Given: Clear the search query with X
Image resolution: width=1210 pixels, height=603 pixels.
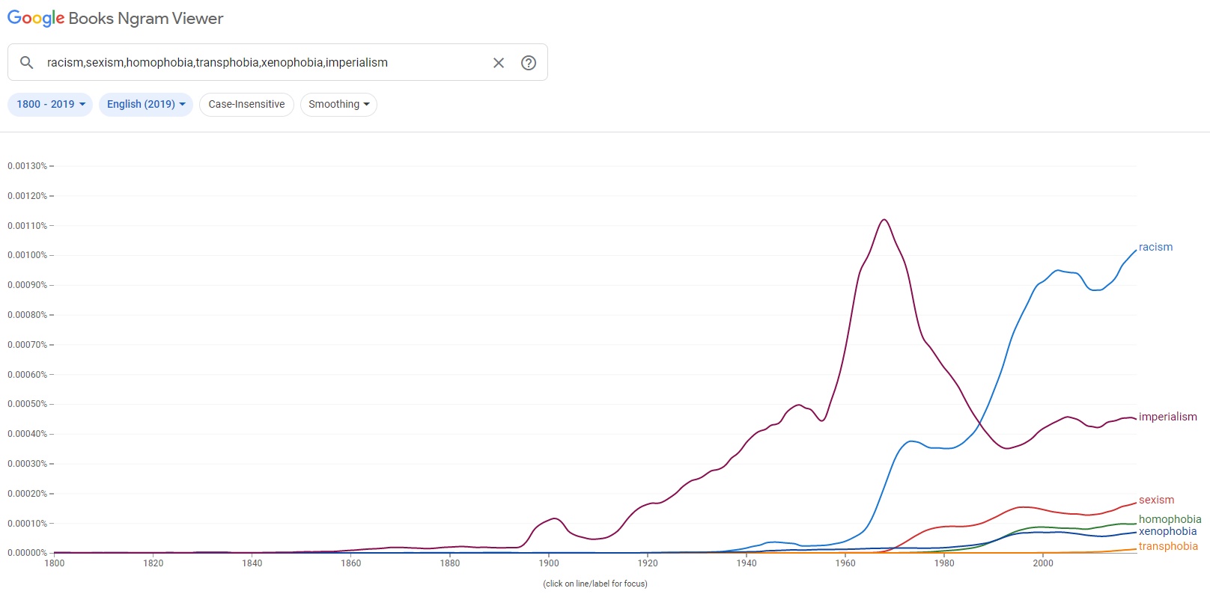Looking at the screenshot, I should coord(499,63).
